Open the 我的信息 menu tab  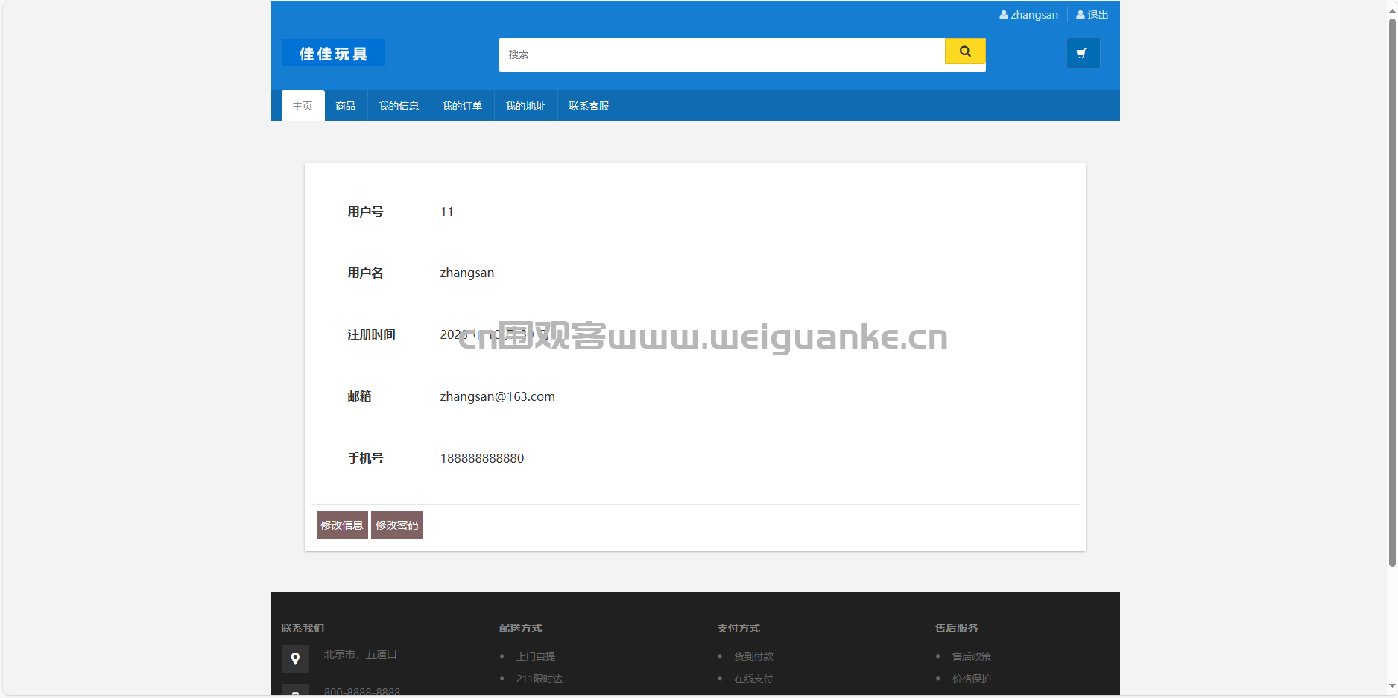399,106
